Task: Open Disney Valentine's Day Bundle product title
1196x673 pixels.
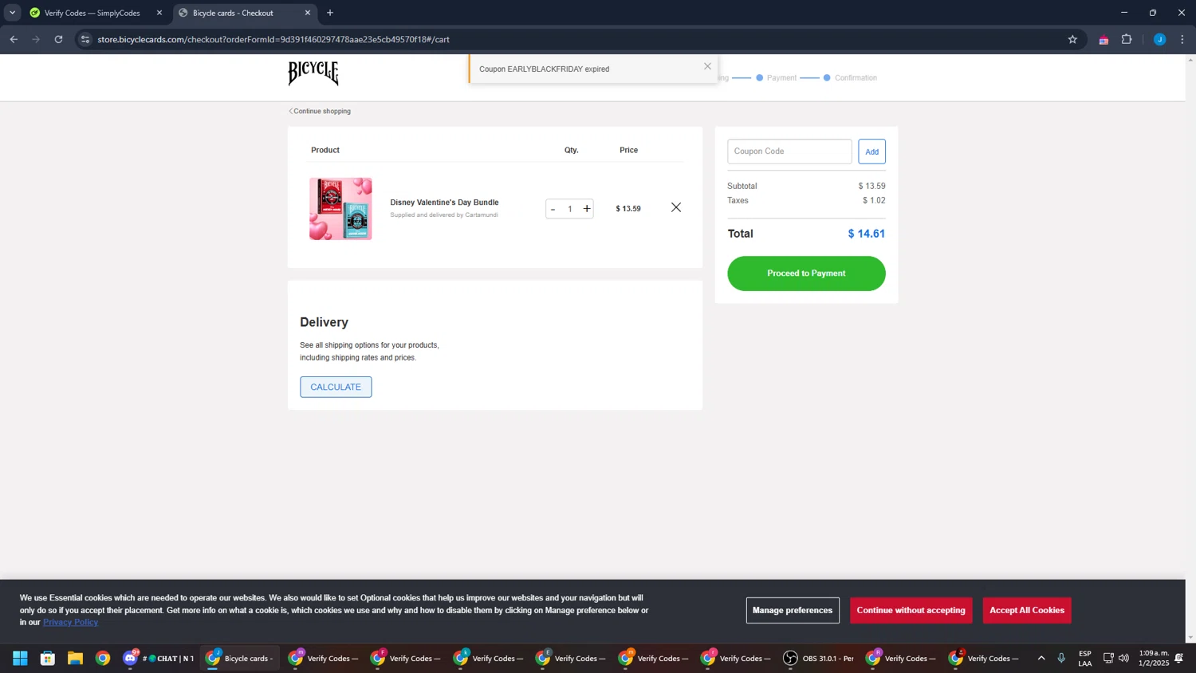Action: point(444,203)
